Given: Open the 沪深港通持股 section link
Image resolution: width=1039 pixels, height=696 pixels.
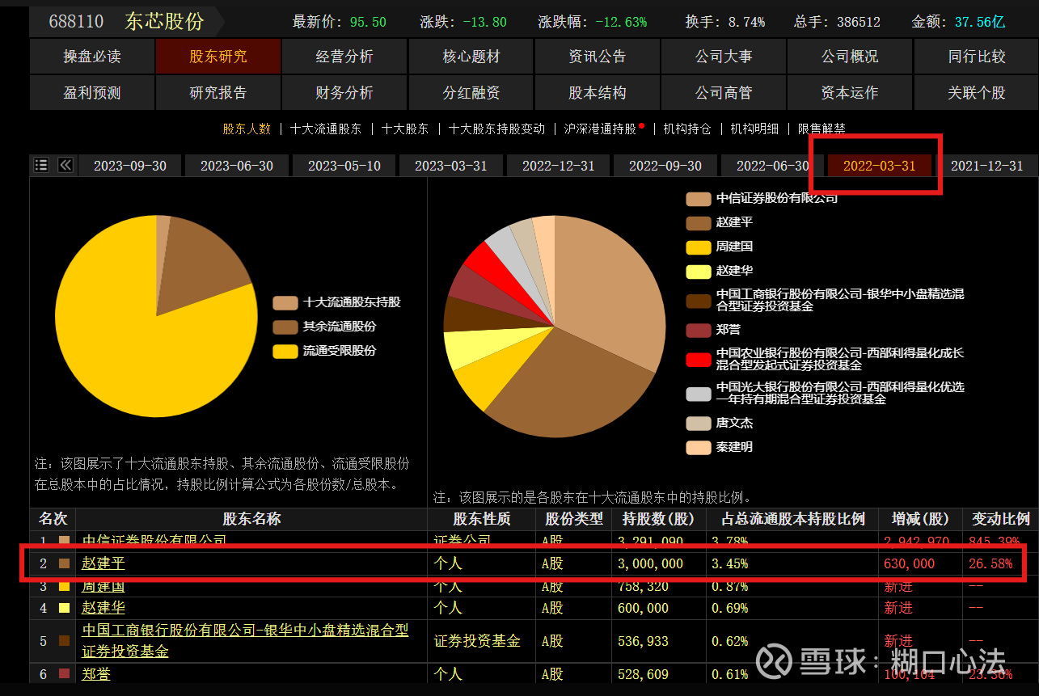Looking at the screenshot, I should 600,129.
